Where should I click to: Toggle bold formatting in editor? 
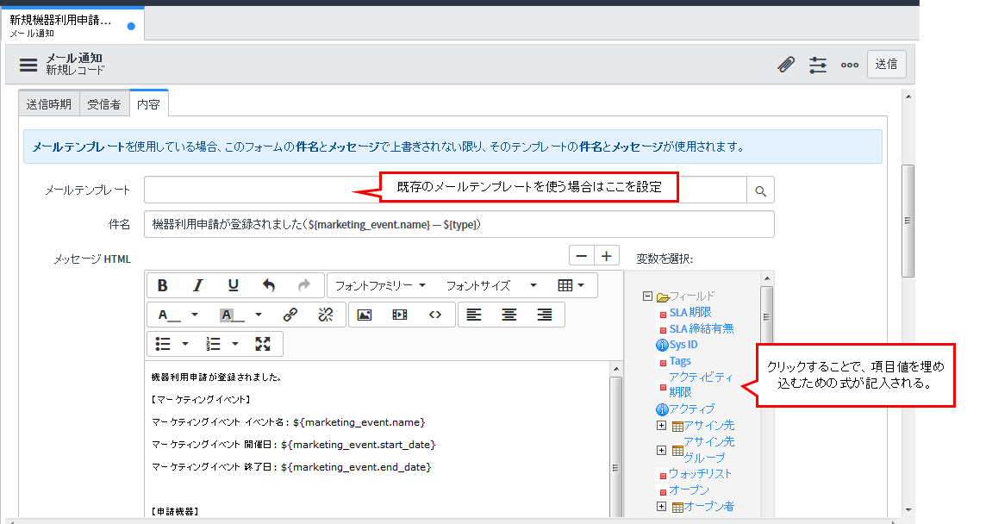pos(162,285)
